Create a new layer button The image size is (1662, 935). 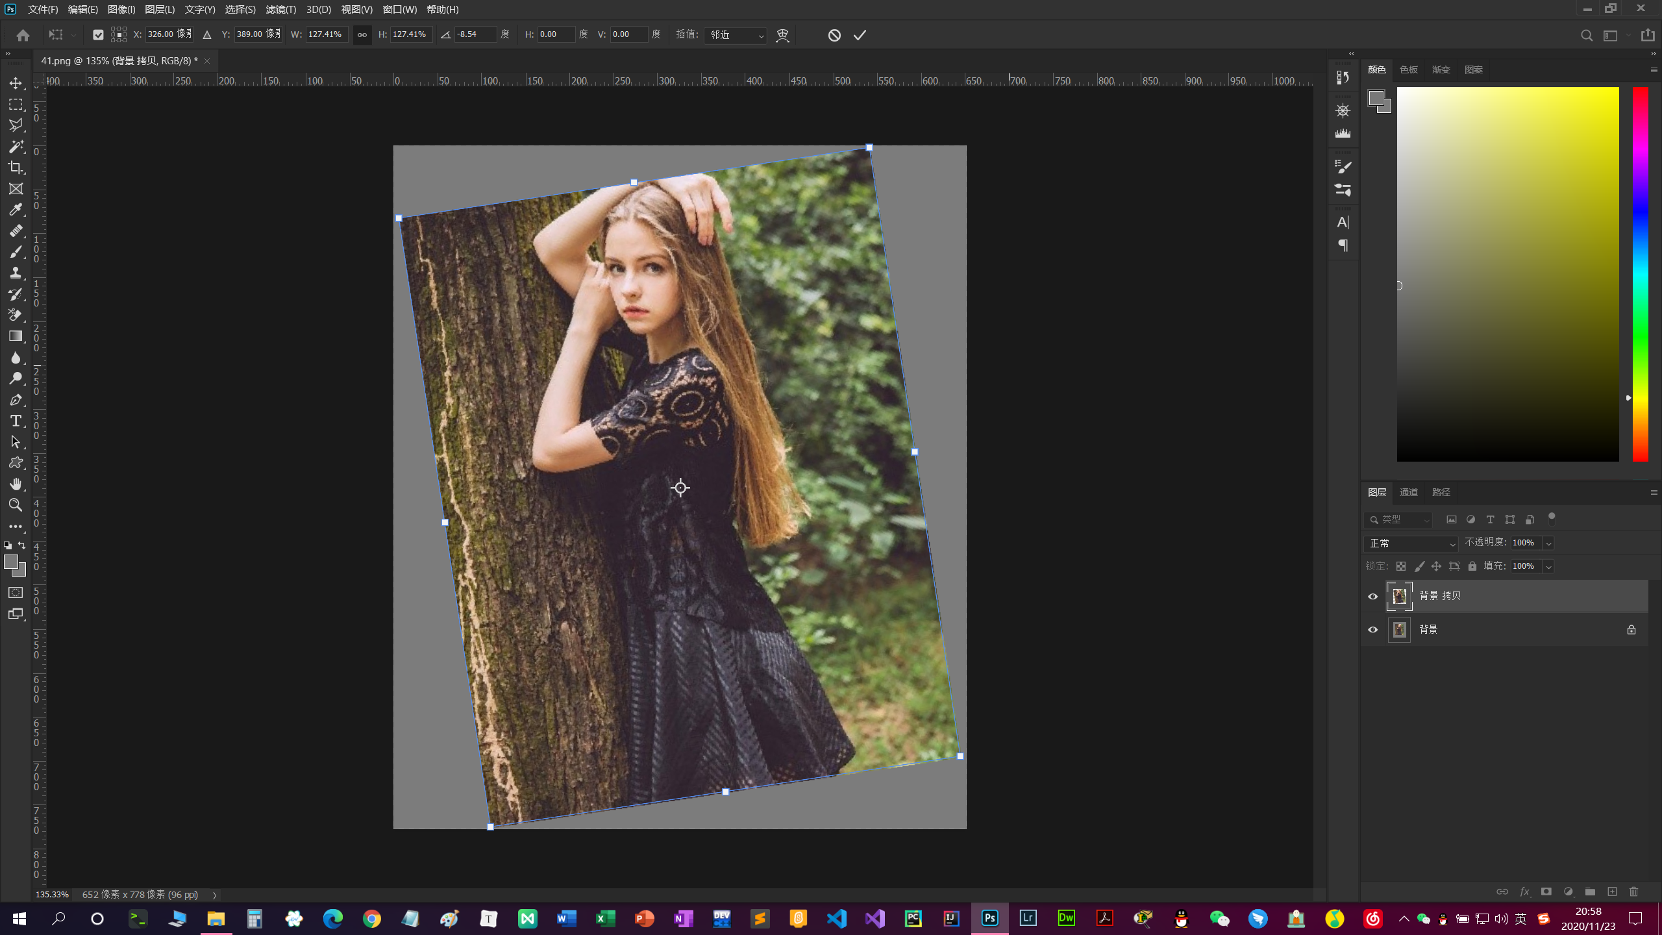point(1612,891)
